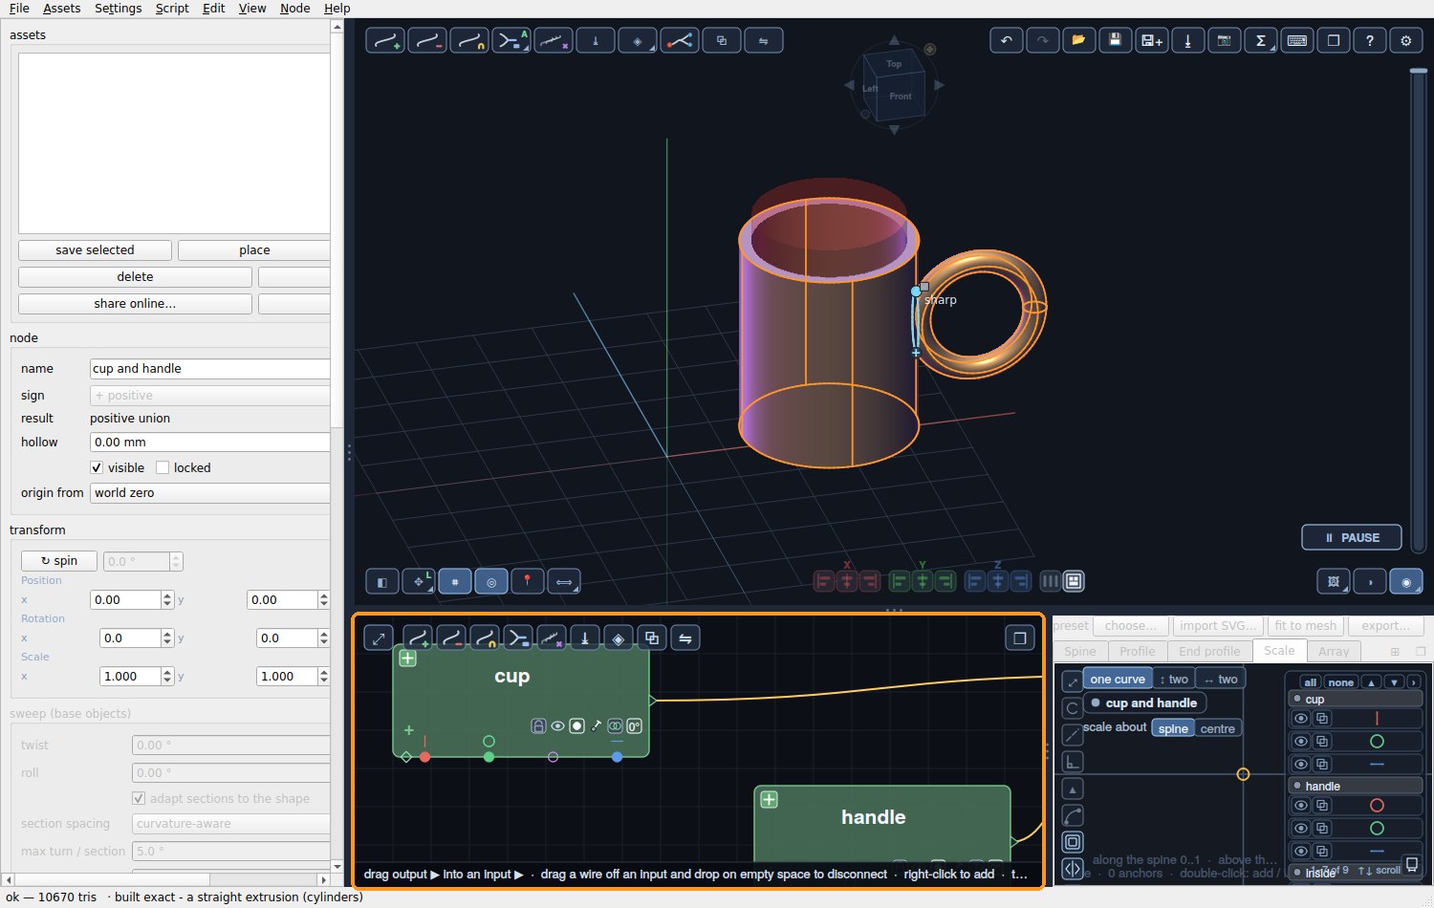This screenshot has width=1434, height=908.
Task: Click the camera snapshot icon
Action: [x=1224, y=40]
